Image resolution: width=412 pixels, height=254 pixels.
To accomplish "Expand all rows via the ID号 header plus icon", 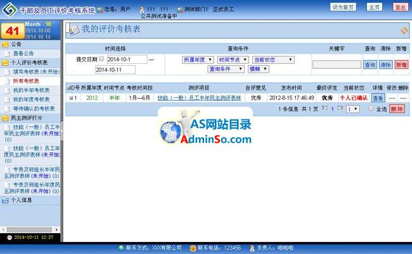I will [68, 88].
